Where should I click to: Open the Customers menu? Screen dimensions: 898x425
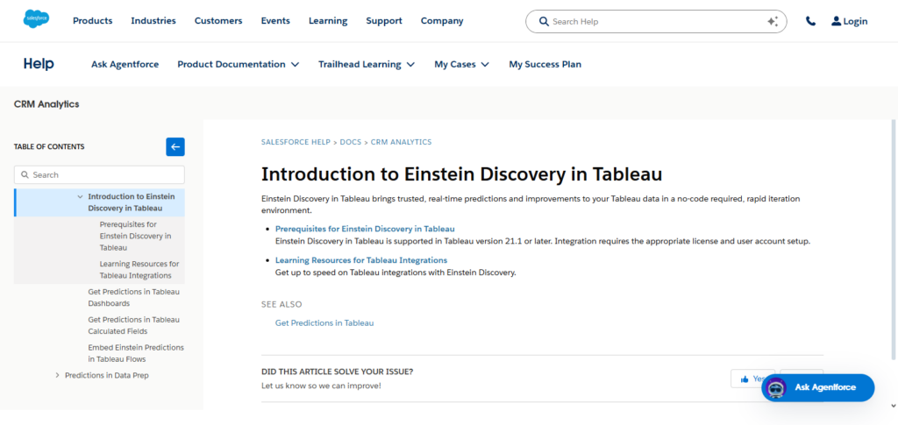(x=218, y=20)
